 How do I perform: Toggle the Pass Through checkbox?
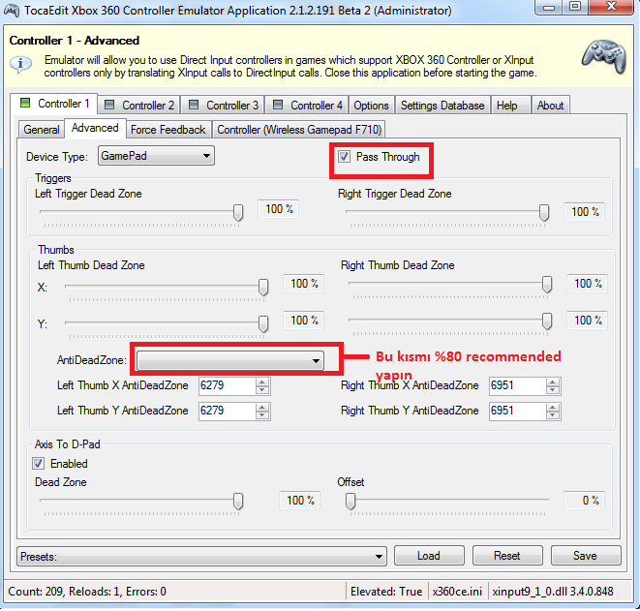344,157
